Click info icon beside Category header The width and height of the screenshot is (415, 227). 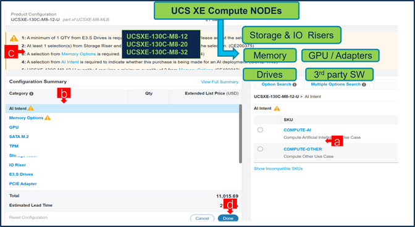31,94
